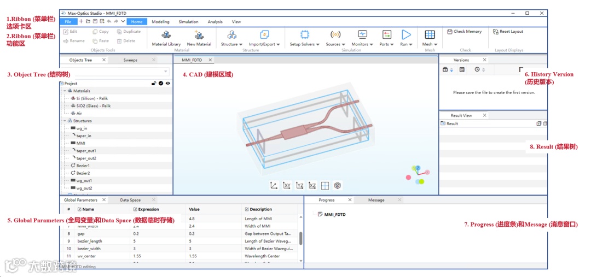Collapse the Materials tree node
Screen dimensions: 591x277
(x=65, y=91)
